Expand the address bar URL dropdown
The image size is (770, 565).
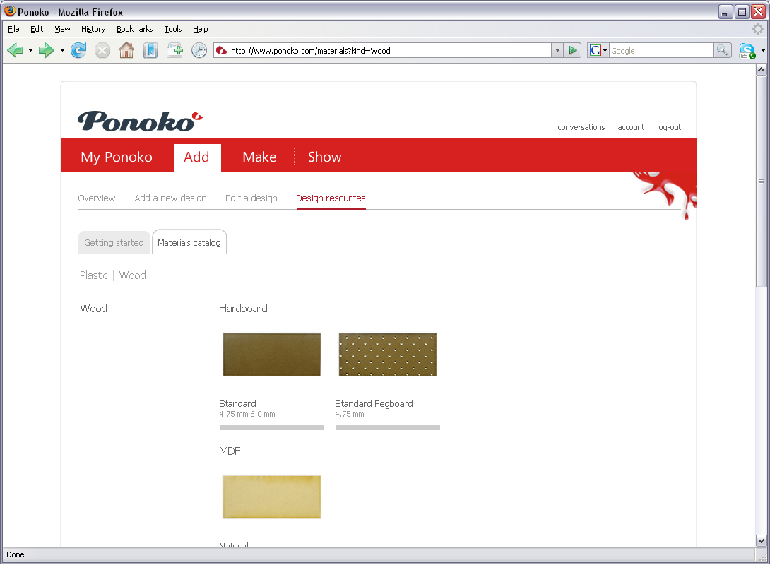coord(557,50)
